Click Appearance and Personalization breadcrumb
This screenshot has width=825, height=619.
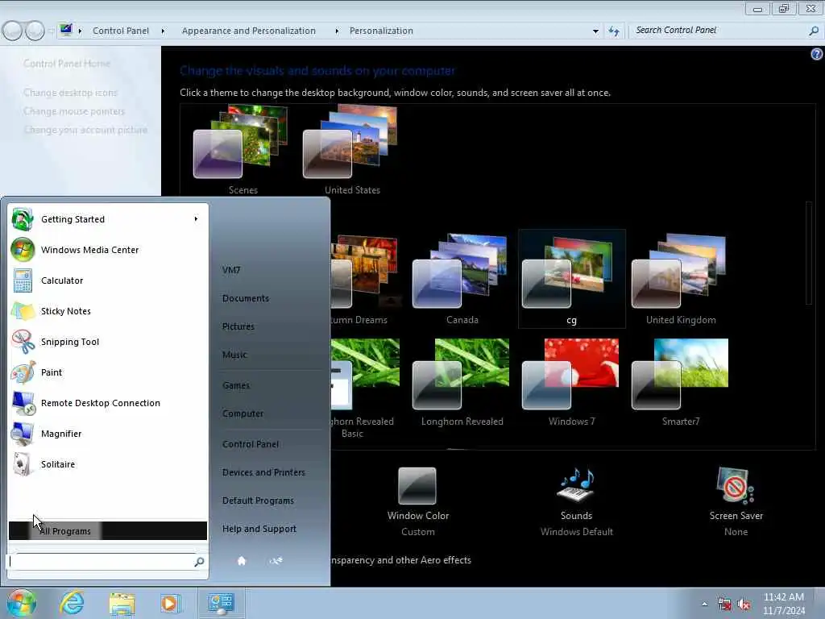click(x=249, y=31)
